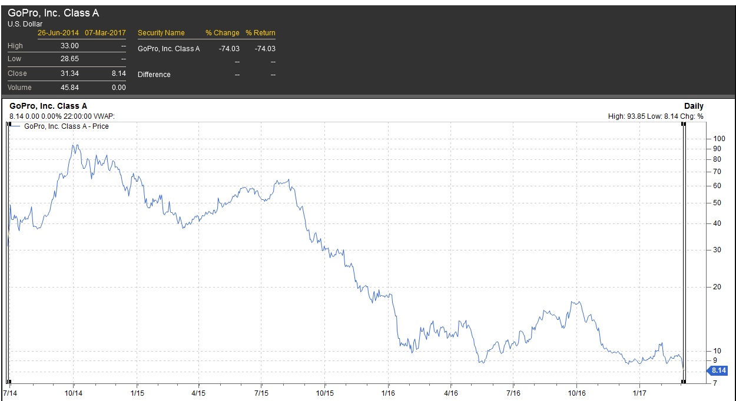Click the 'High' row label in stats table

[x=15, y=46]
